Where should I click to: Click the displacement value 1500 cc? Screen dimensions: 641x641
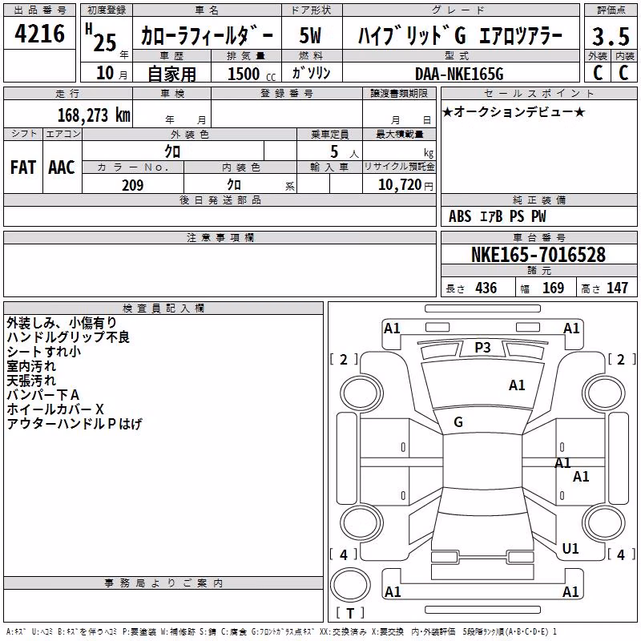(x=252, y=74)
